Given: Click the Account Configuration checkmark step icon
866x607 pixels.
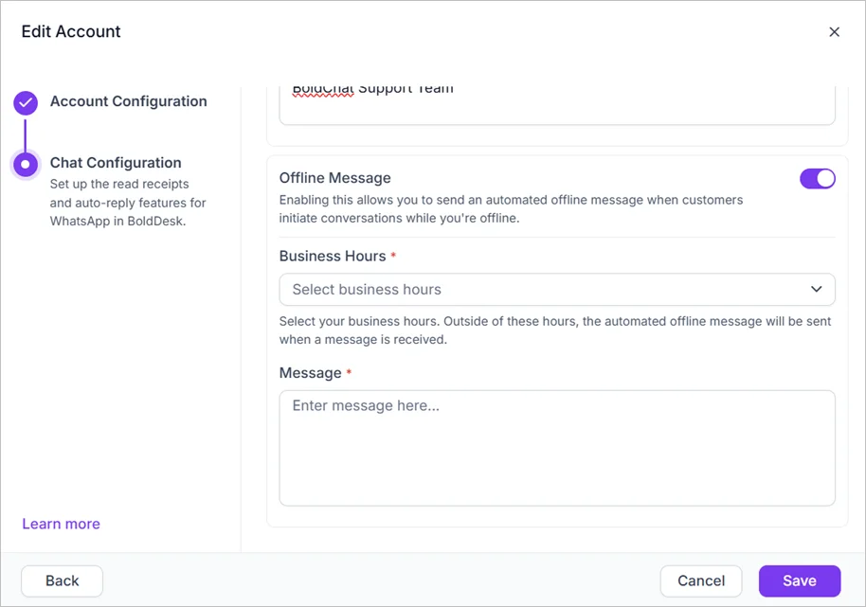Looking at the screenshot, I should click(26, 102).
